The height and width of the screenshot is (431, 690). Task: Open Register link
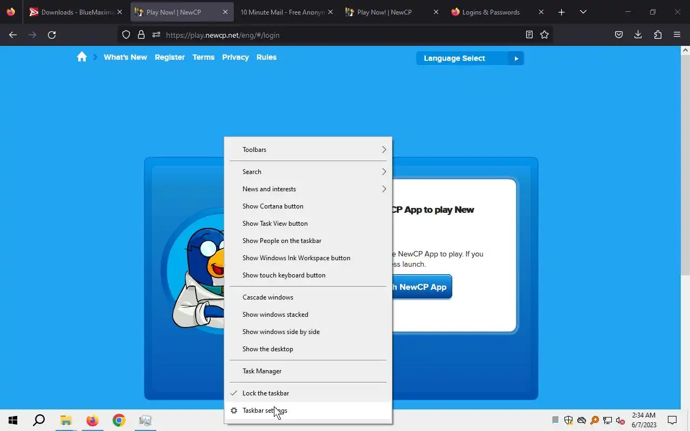[170, 57]
